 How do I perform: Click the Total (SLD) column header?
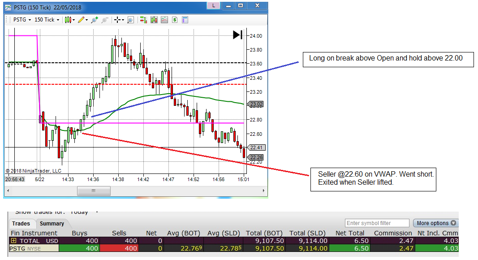(x=308, y=233)
